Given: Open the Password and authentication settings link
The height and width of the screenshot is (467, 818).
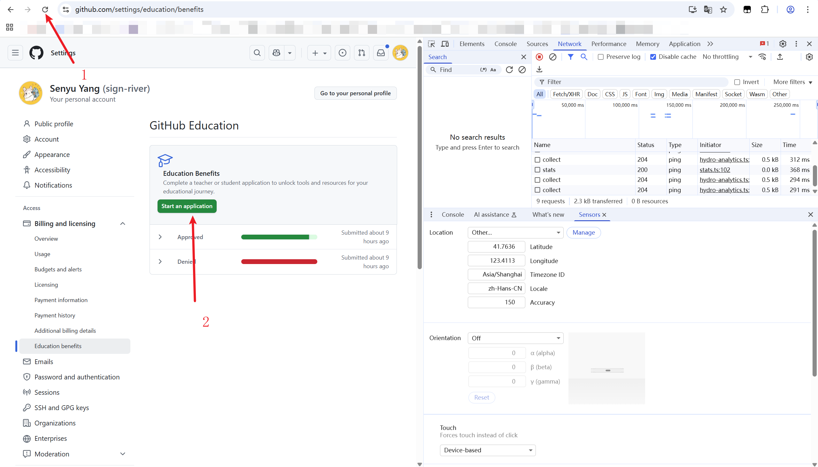Looking at the screenshot, I should point(77,377).
